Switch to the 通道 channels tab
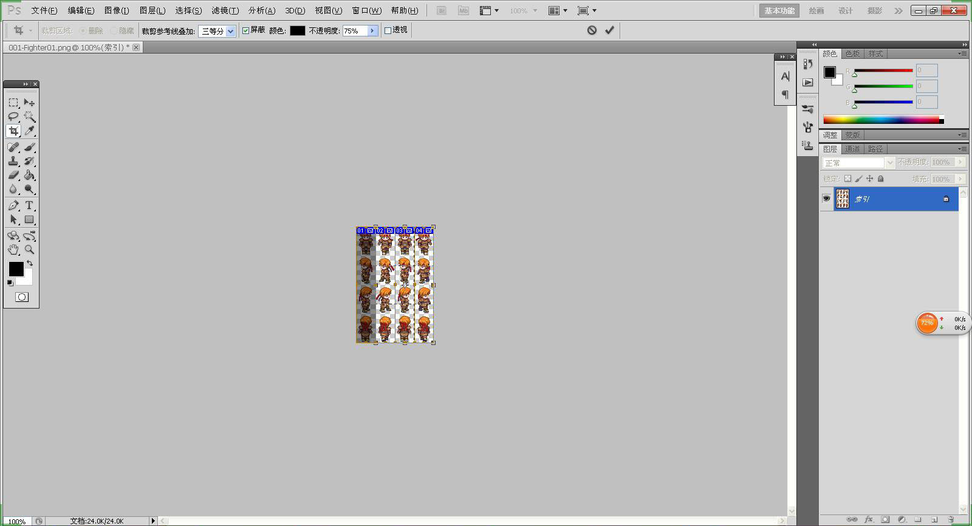Viewport: 972px width, 526px height. click(852, 149)
